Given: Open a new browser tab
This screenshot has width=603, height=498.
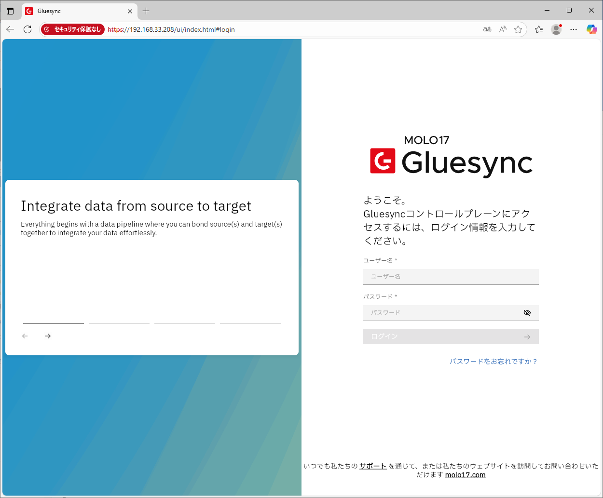Looking at the screenshot, I should pos(146,11).
